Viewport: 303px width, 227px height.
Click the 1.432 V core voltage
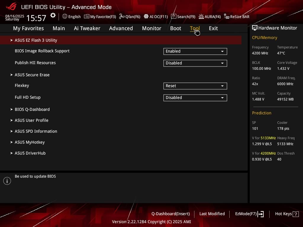(x=283, y=69)
